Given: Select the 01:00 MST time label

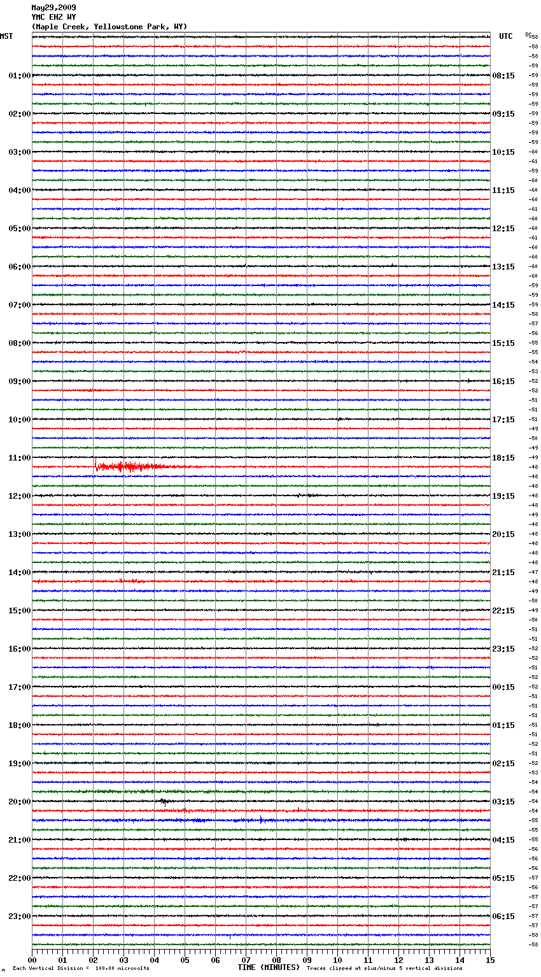Looking at the screenshot, I should 20,76.
